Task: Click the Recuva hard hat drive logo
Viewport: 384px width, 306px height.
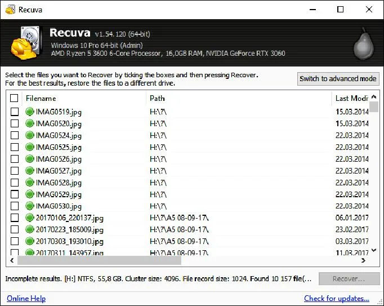Action: coord(25,43)
